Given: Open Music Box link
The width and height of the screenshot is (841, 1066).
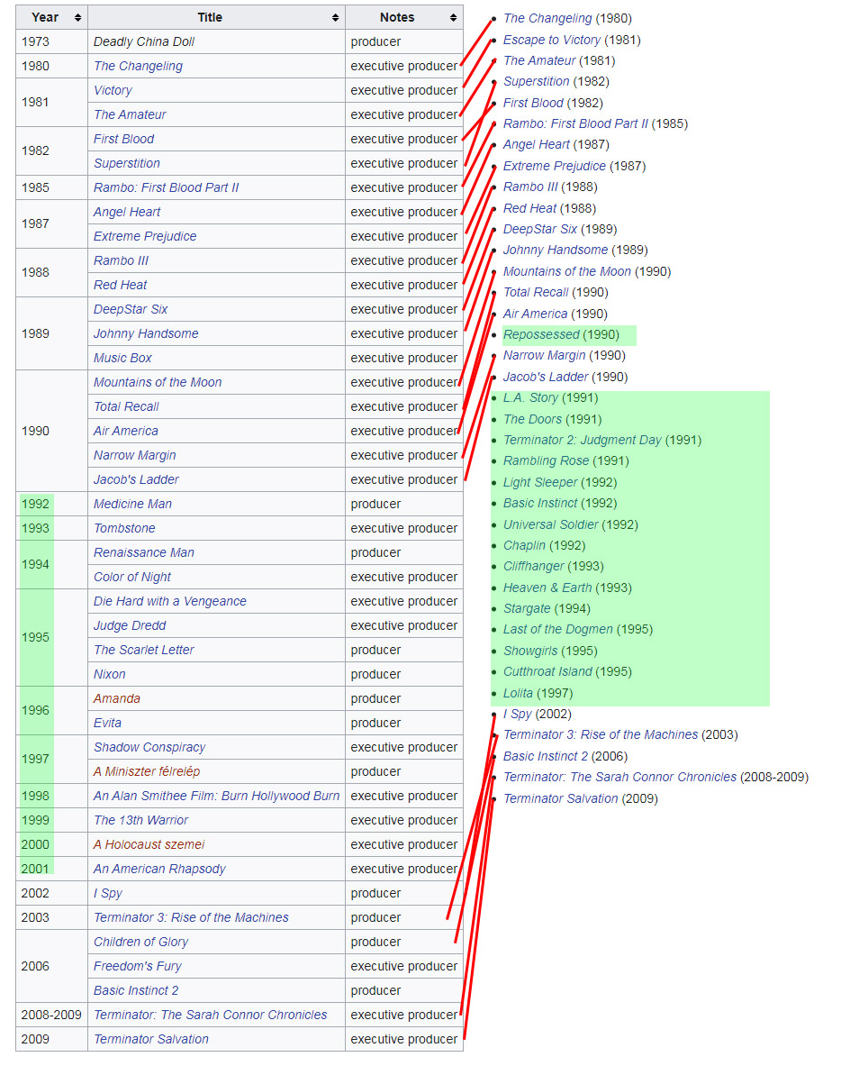Looking at the screenshot, I should (123, 359).
